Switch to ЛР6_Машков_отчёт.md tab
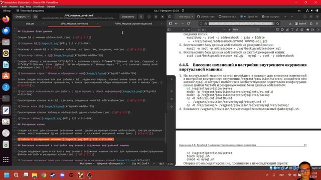Screen dimensions: 321x180 click(x=74, y=23)
